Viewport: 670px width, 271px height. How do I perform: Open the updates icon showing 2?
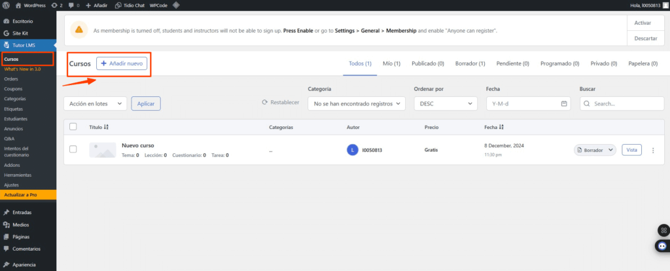[57, 5]
